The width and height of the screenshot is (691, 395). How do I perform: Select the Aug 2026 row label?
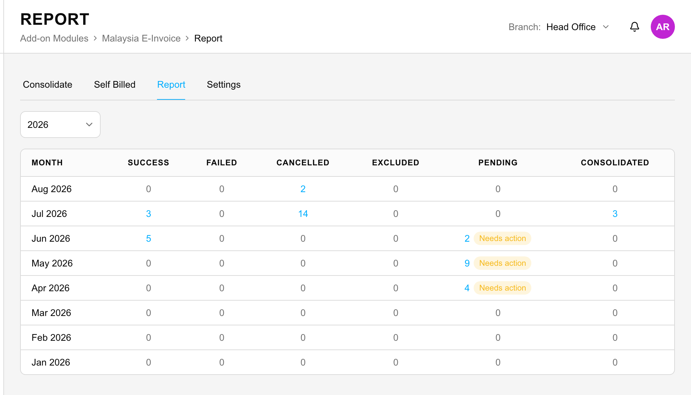(x=52, y=189)
